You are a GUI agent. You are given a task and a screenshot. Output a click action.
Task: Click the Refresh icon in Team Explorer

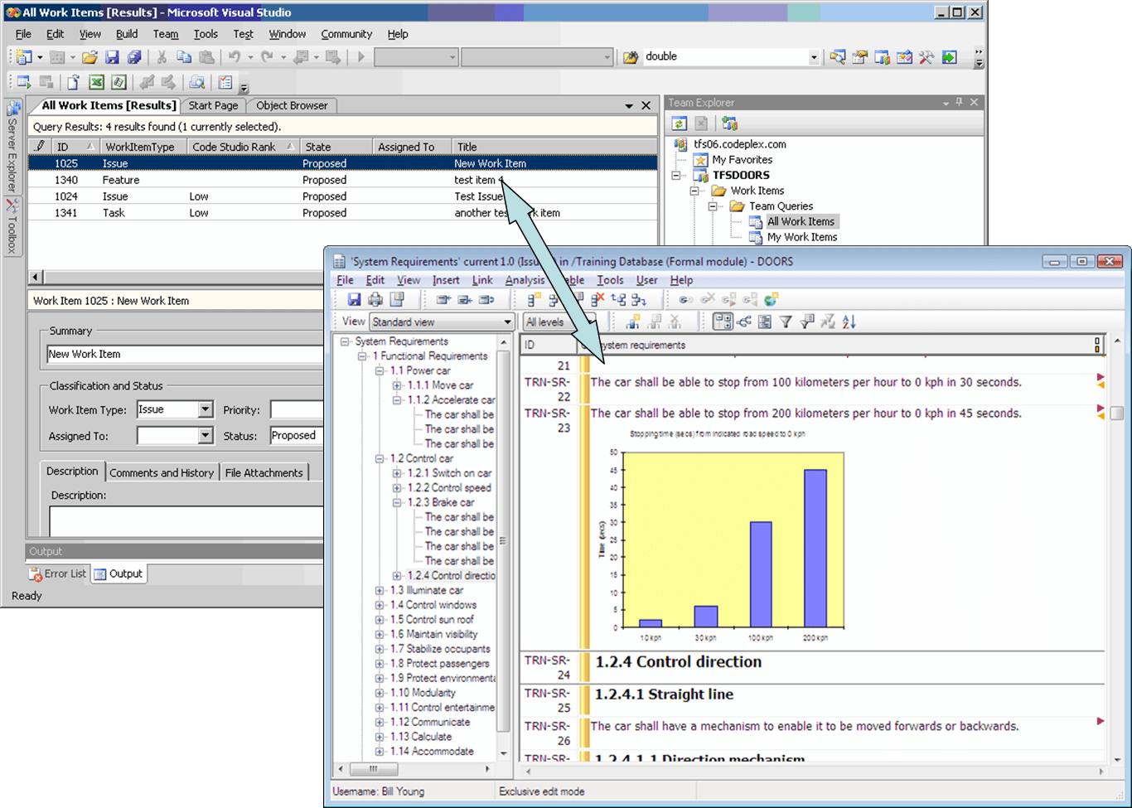tap(680, 123)
